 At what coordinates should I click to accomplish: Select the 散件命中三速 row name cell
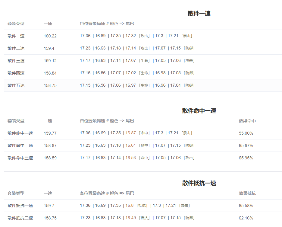click(x=20, y=158)
